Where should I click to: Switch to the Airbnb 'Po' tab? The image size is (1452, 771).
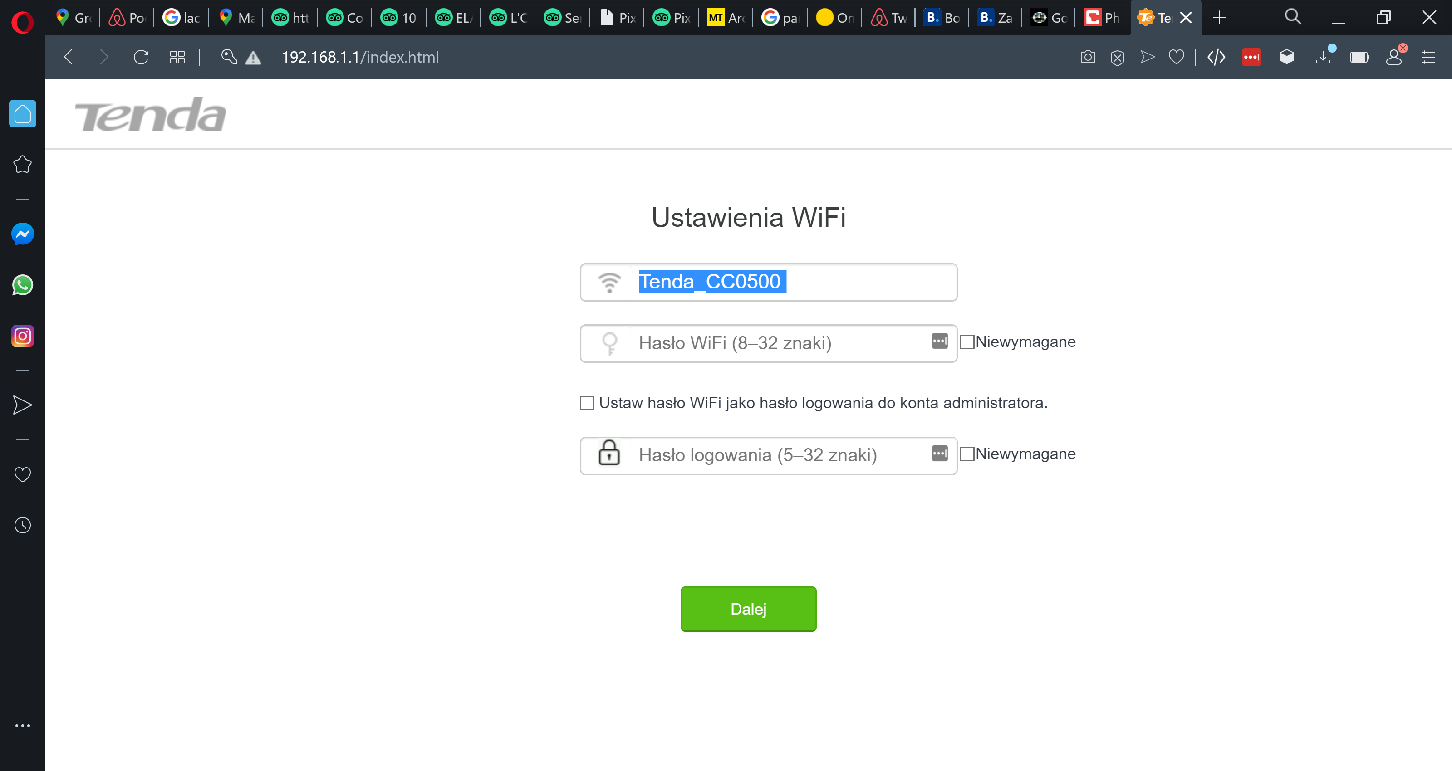click(128, 18)
